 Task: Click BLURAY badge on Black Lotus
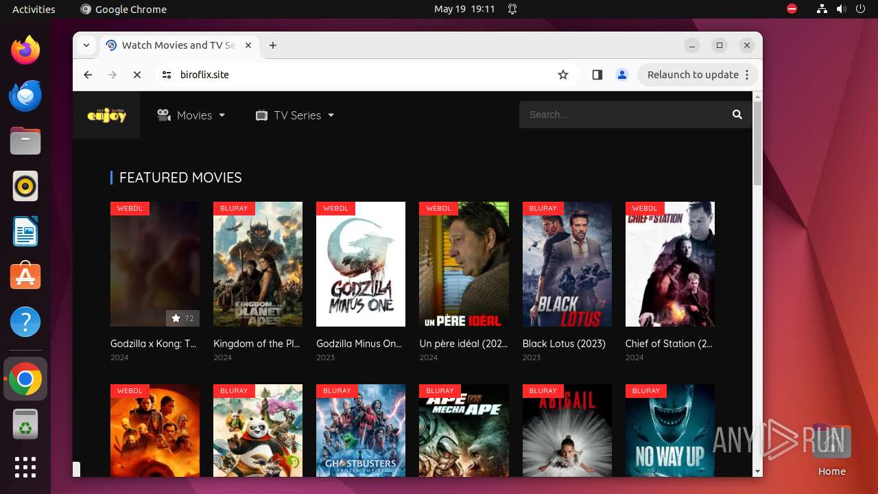tap(543, 208)
